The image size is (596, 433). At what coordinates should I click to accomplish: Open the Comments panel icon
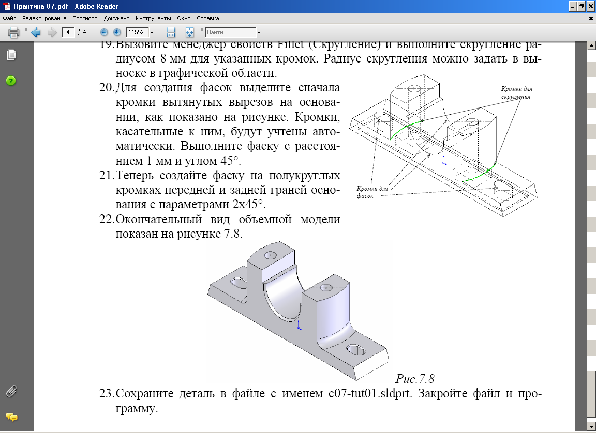click(x=11, y=417)
